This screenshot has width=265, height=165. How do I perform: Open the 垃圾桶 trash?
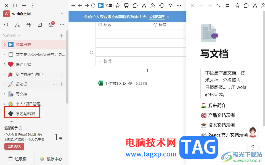pyautogui.click(x=17, y=159)
